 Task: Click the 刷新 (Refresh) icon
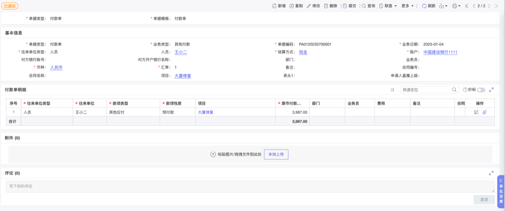(424, 6)
